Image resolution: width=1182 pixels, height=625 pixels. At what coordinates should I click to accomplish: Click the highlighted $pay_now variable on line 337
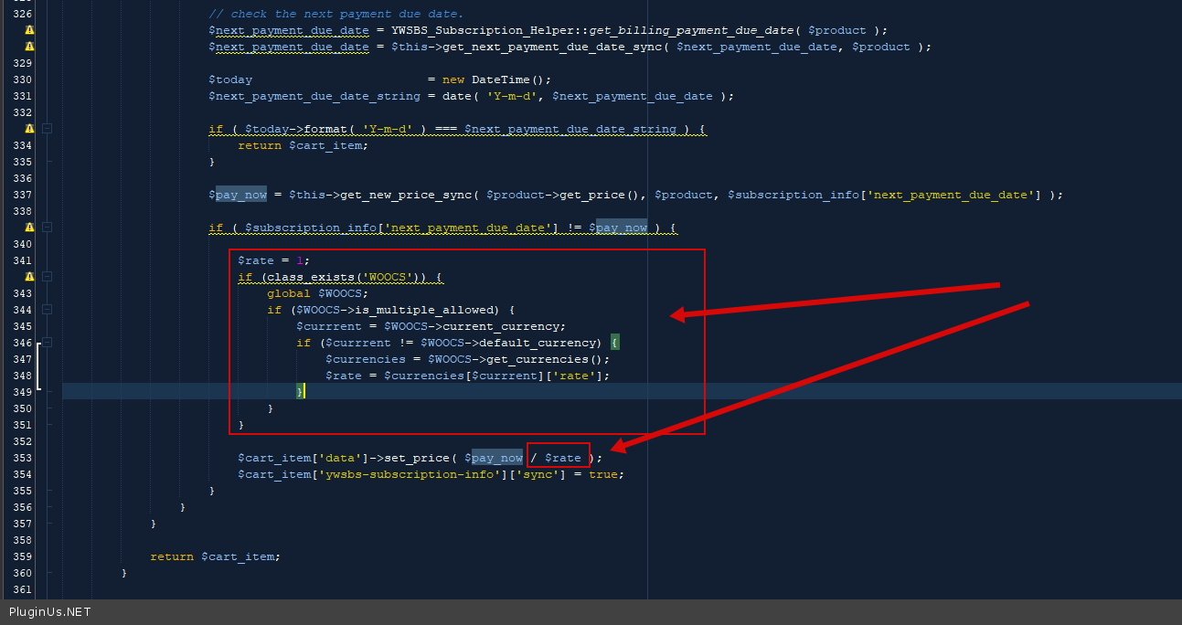tap(241, 195)
